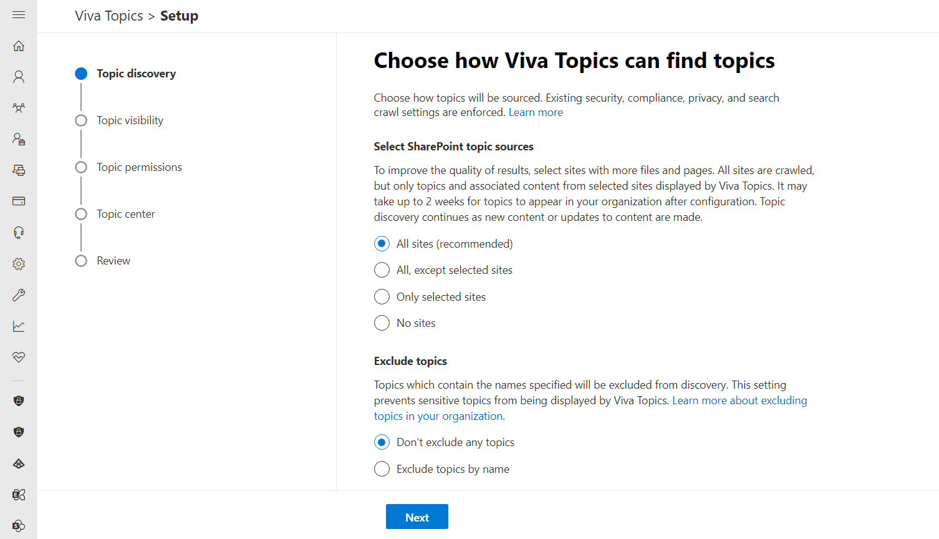Click the Next button
Image resolution: width=939 pixels, height=539 pixels.
point(417,517)
